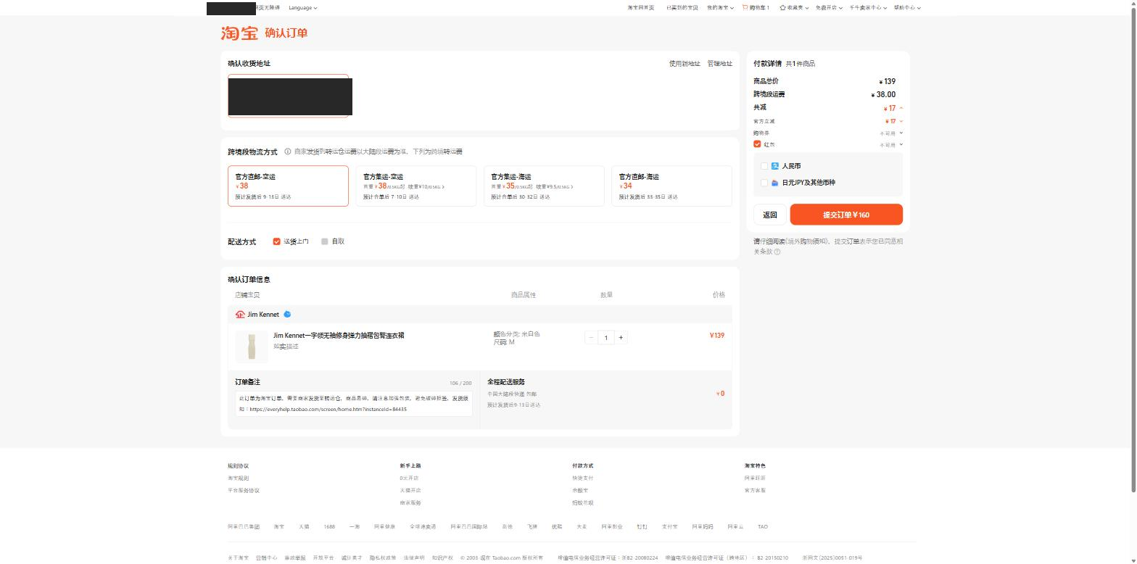The width and height of the screenshot is (1137, 564).
Task: Click the blue chat icon beside Jim Kennet
Action: pyautogui.click(x=287, y=314)
